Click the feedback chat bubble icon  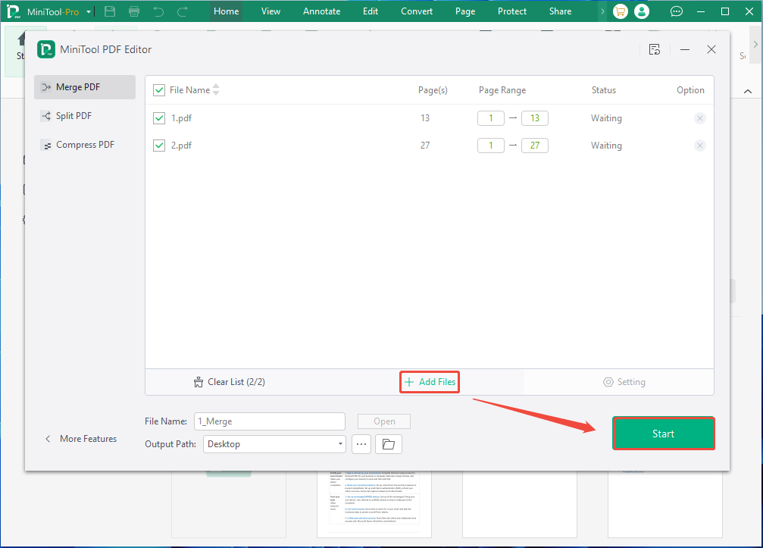(676, 11)
